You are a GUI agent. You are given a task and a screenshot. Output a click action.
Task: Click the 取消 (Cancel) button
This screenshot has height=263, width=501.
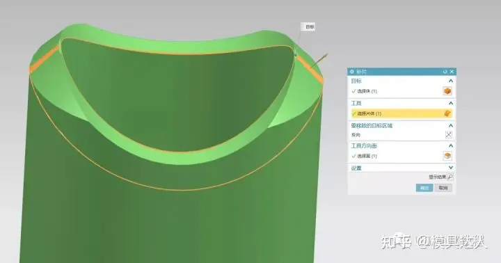coord(443,188)
